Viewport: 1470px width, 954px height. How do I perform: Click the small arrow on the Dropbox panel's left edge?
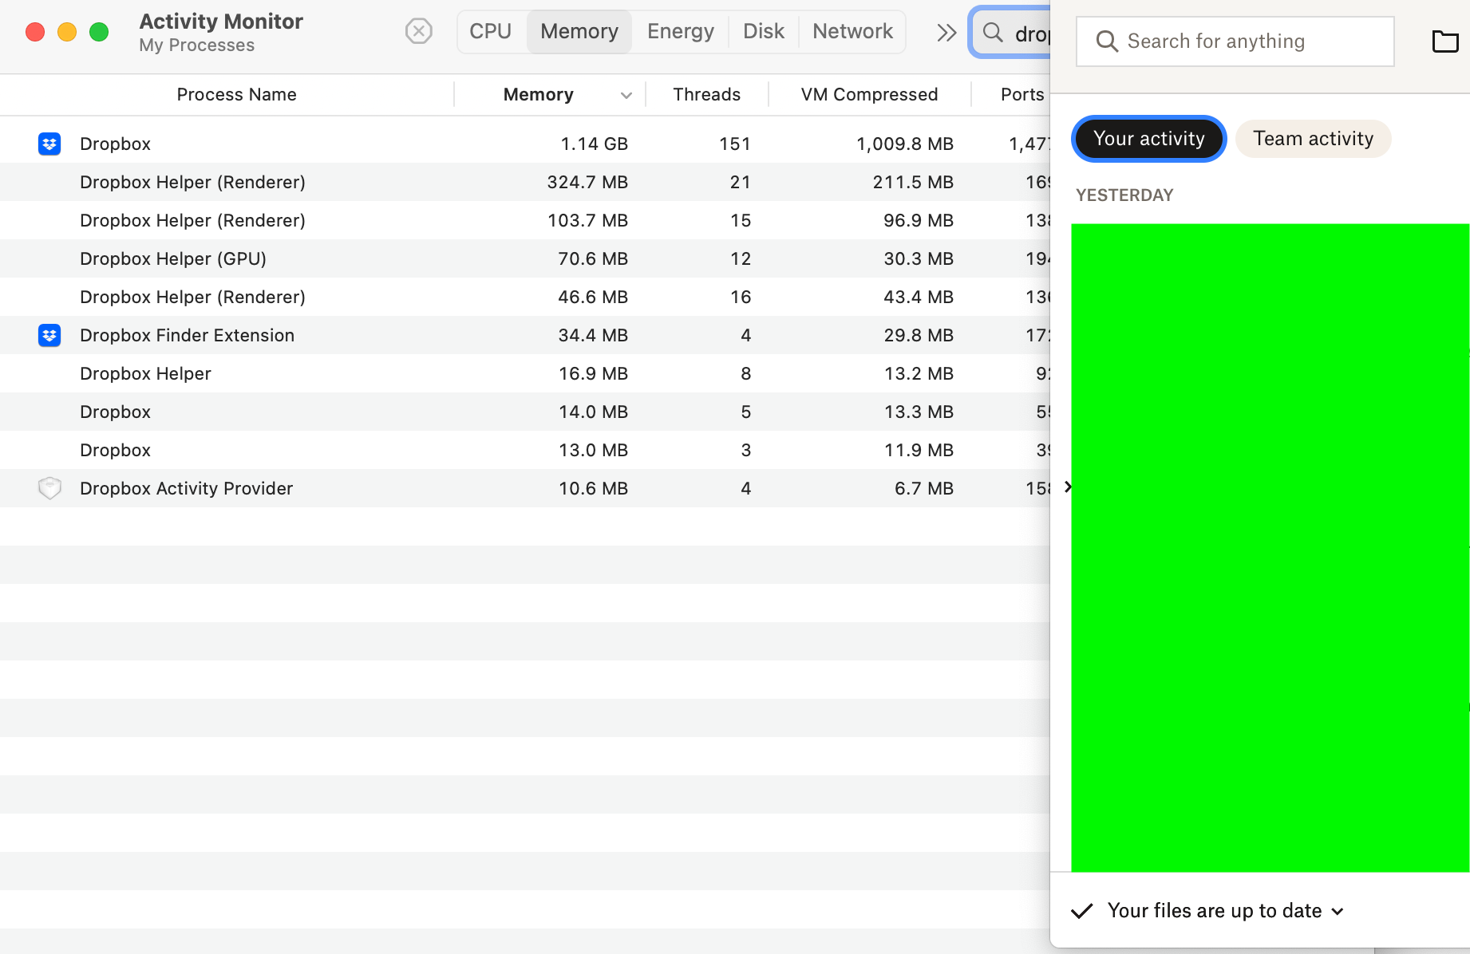pos(1068,487)
